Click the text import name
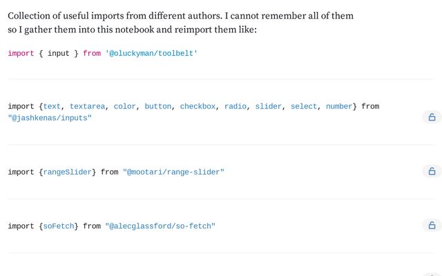Screen dimensions: 442x276 [x=52, y=106]
